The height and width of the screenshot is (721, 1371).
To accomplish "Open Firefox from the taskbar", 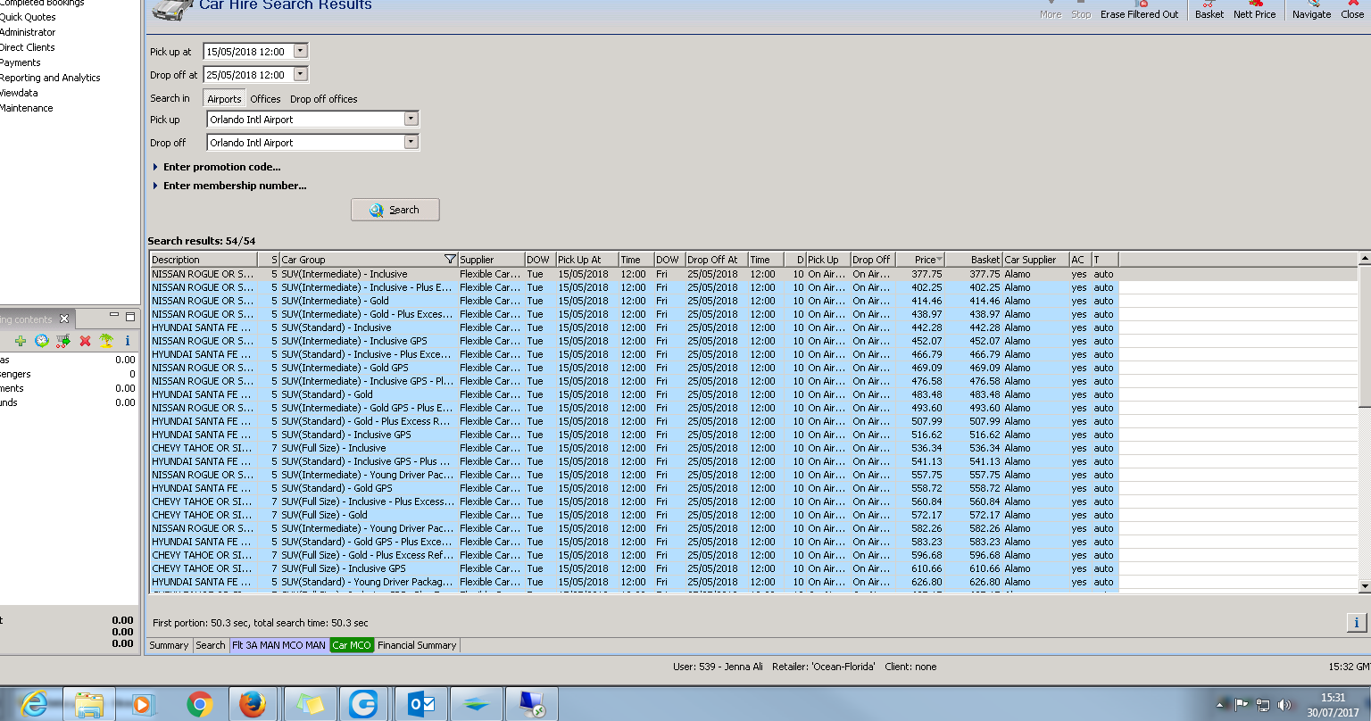I will pos(253,704).
